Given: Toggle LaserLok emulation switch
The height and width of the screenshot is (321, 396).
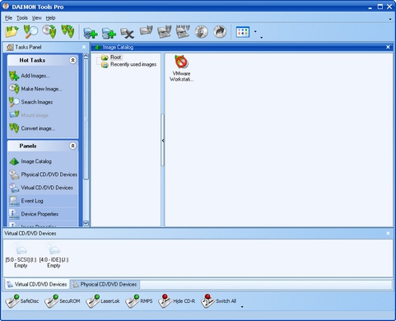Looking at the screenshot, I should pos(103,301).
